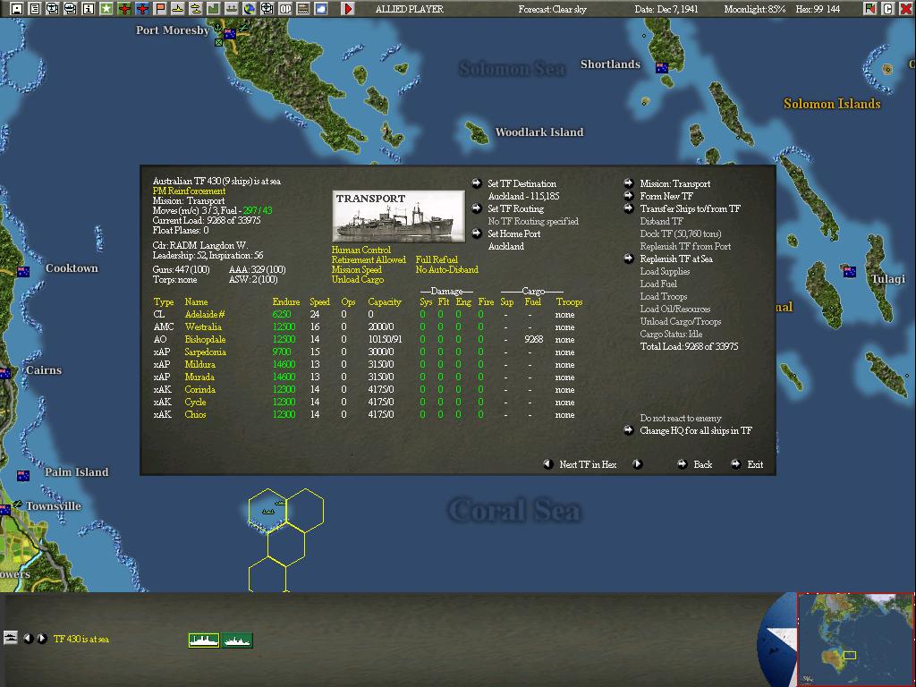This screenshot has width=916, height=687.
Task: Click the orange flag toolbar icon
Action: 159,9
